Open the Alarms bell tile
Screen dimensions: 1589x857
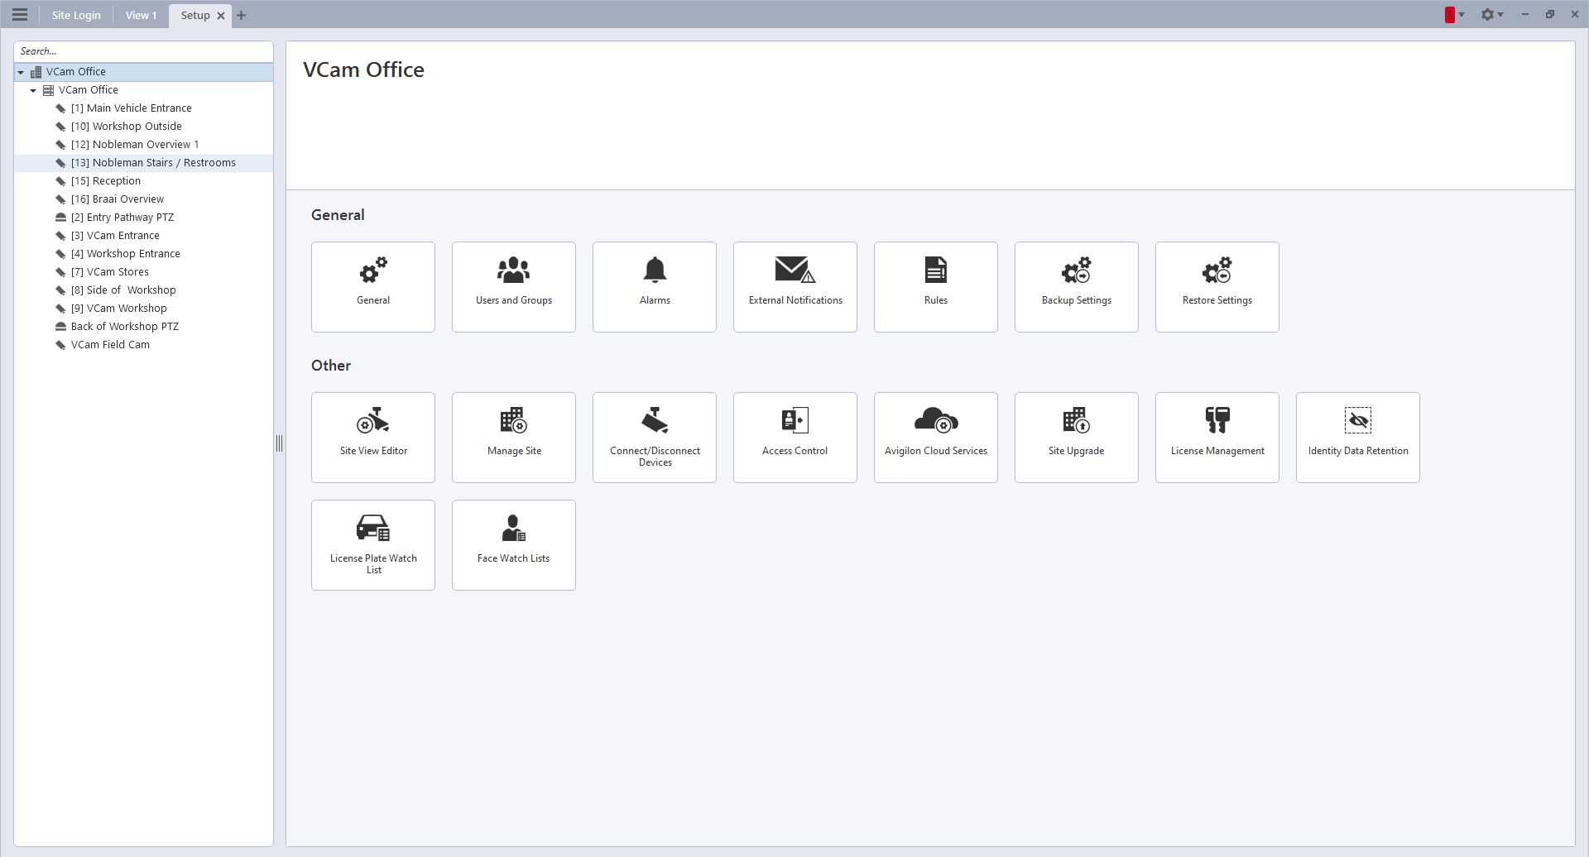[x=655, y=287]
